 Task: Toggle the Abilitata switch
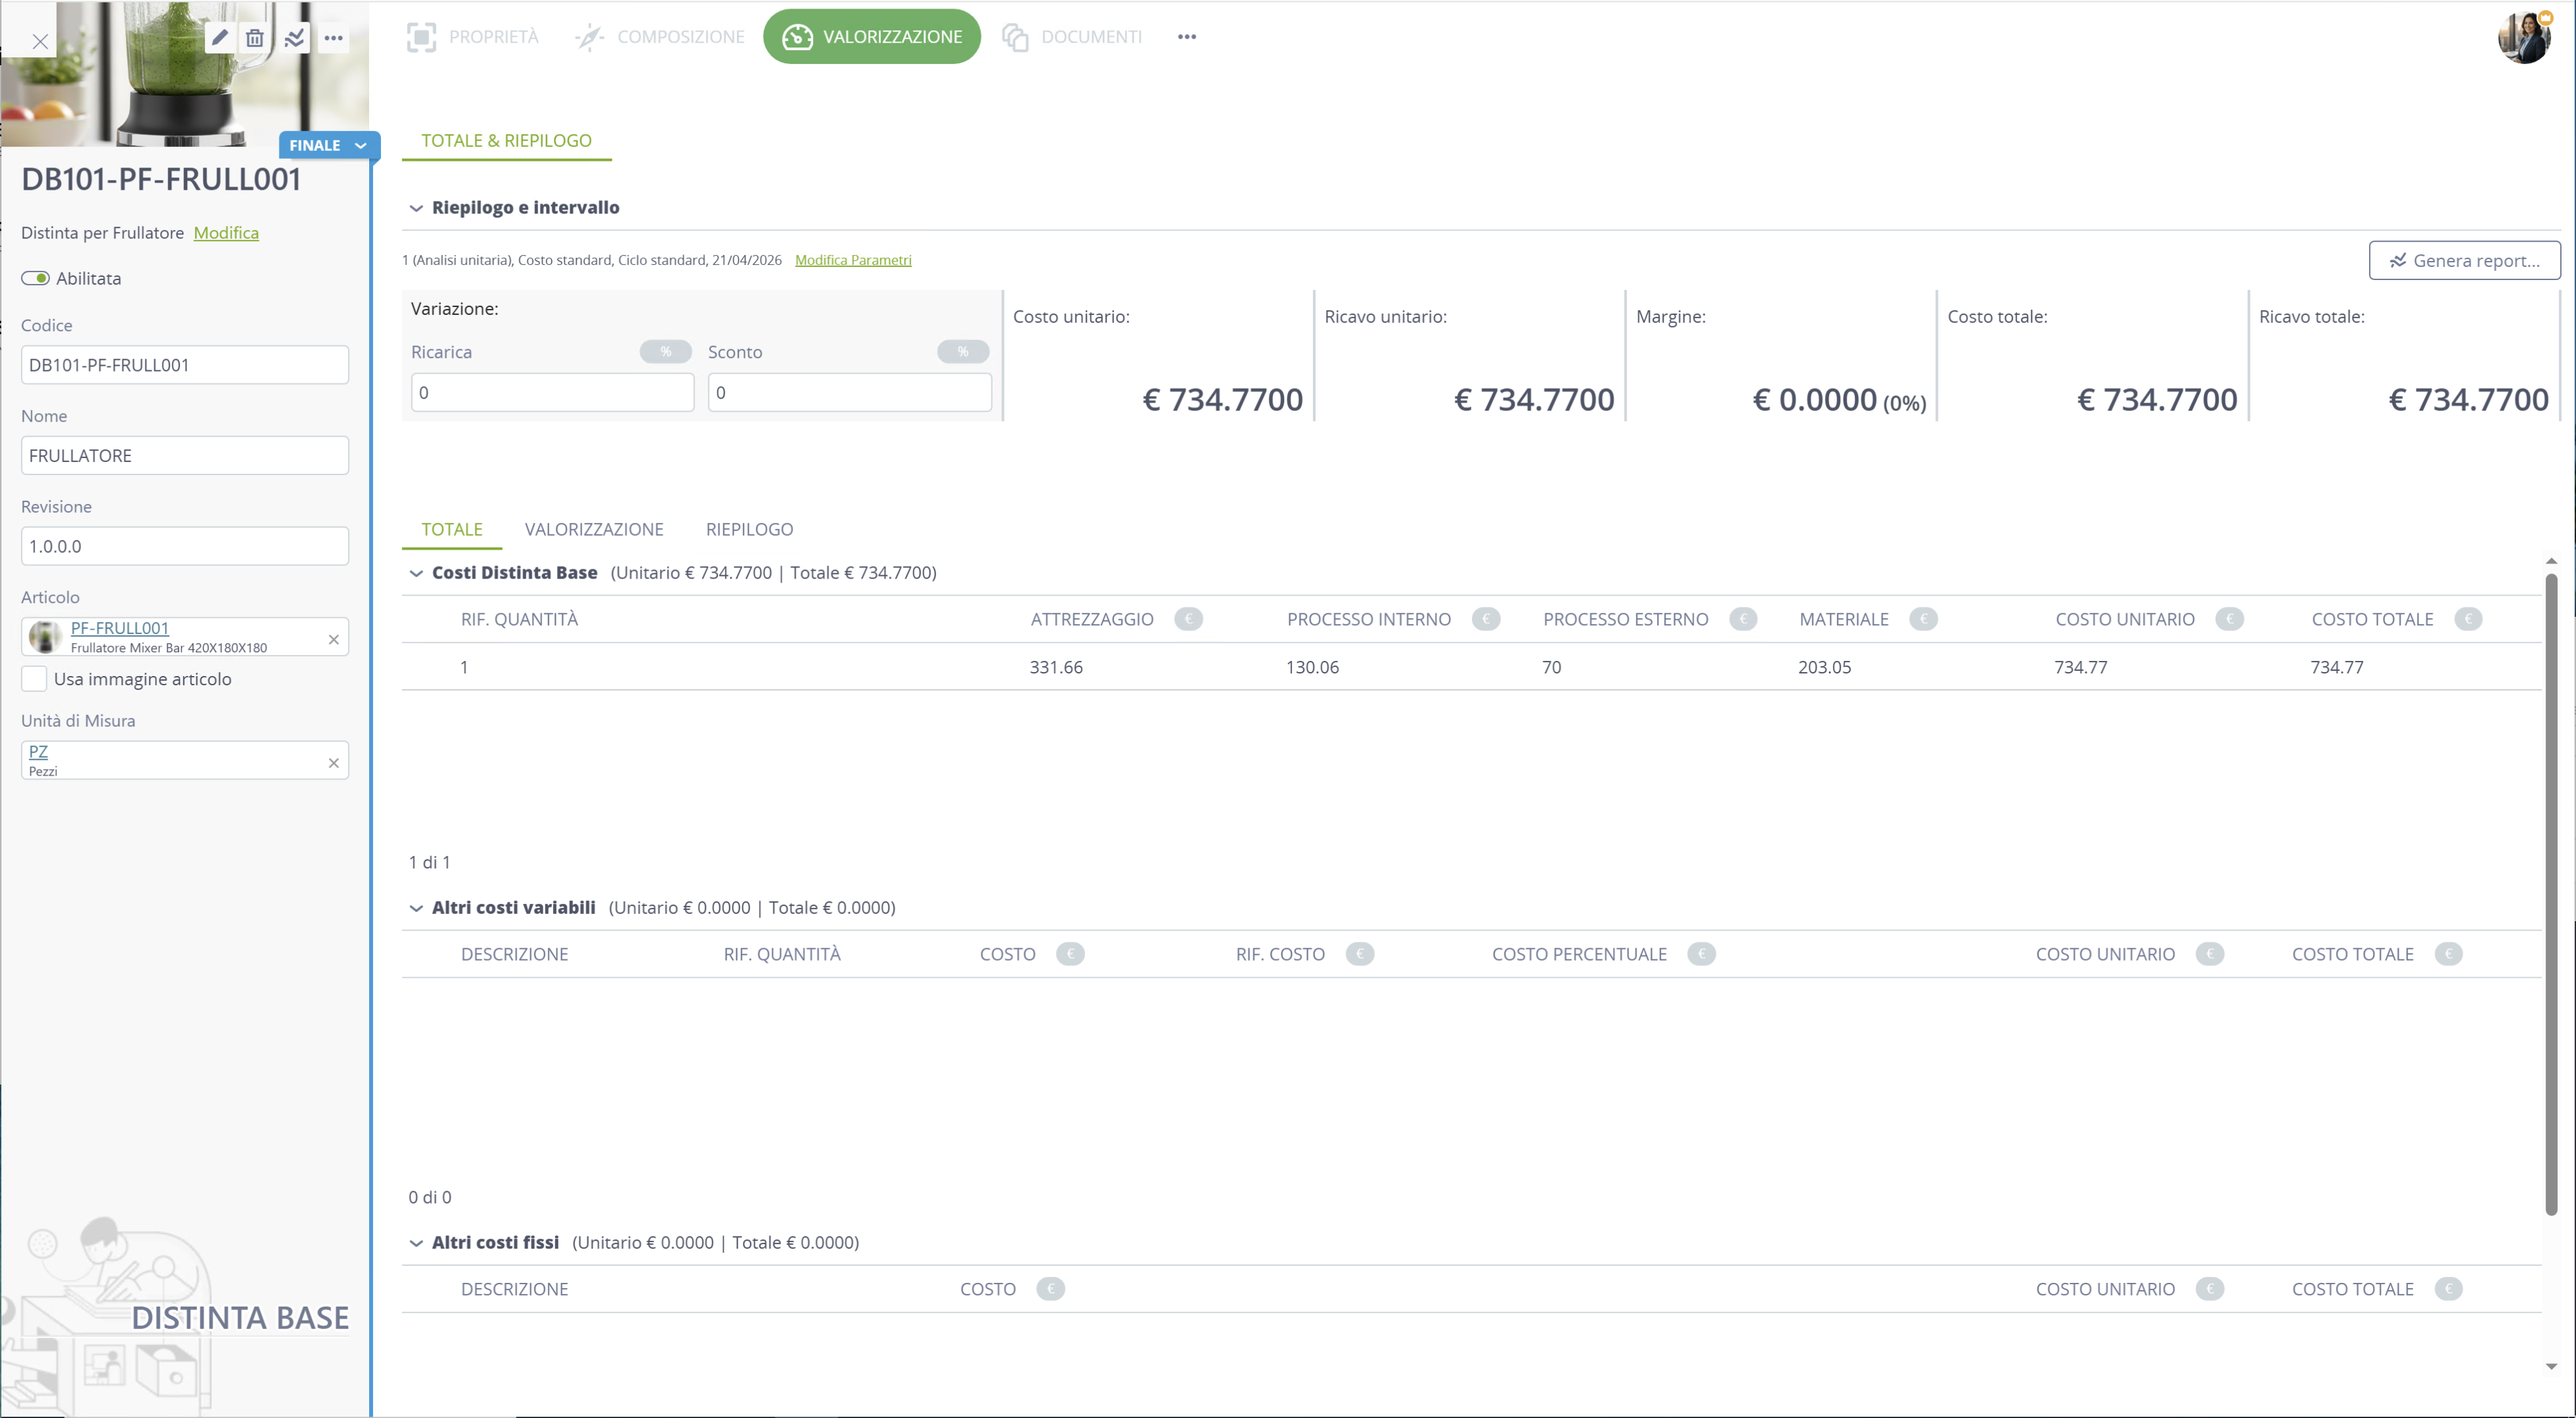tap(35, 278)
